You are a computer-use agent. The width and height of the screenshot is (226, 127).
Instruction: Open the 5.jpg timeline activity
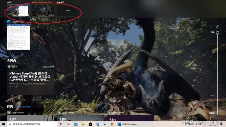pyautogui.click(x=130, y=118)
